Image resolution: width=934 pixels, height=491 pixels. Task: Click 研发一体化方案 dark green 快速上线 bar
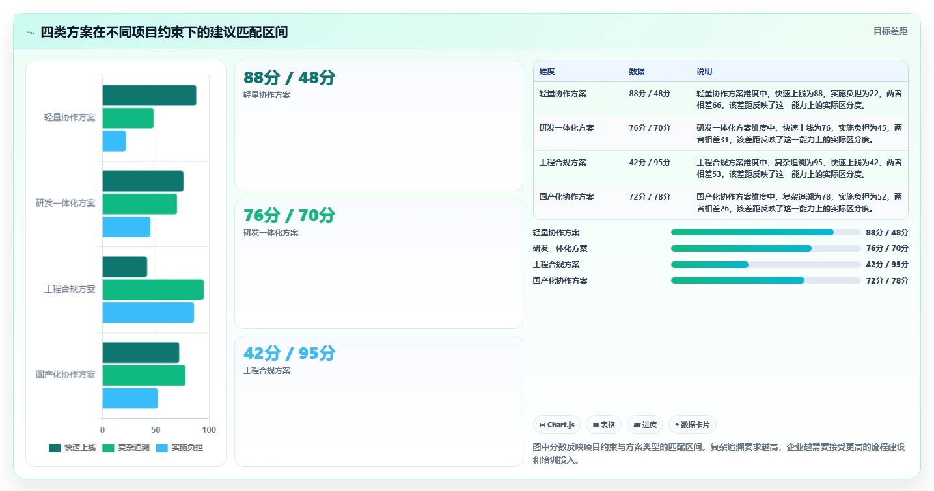pos(143,181)
